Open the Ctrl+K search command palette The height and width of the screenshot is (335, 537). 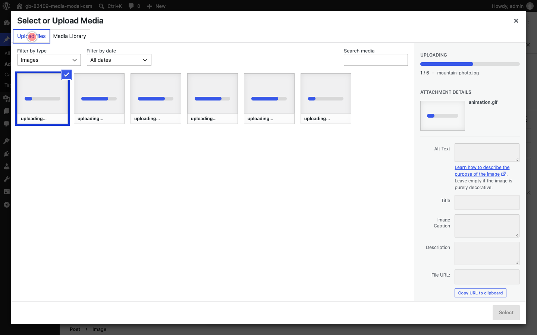(x=110, y=6)
